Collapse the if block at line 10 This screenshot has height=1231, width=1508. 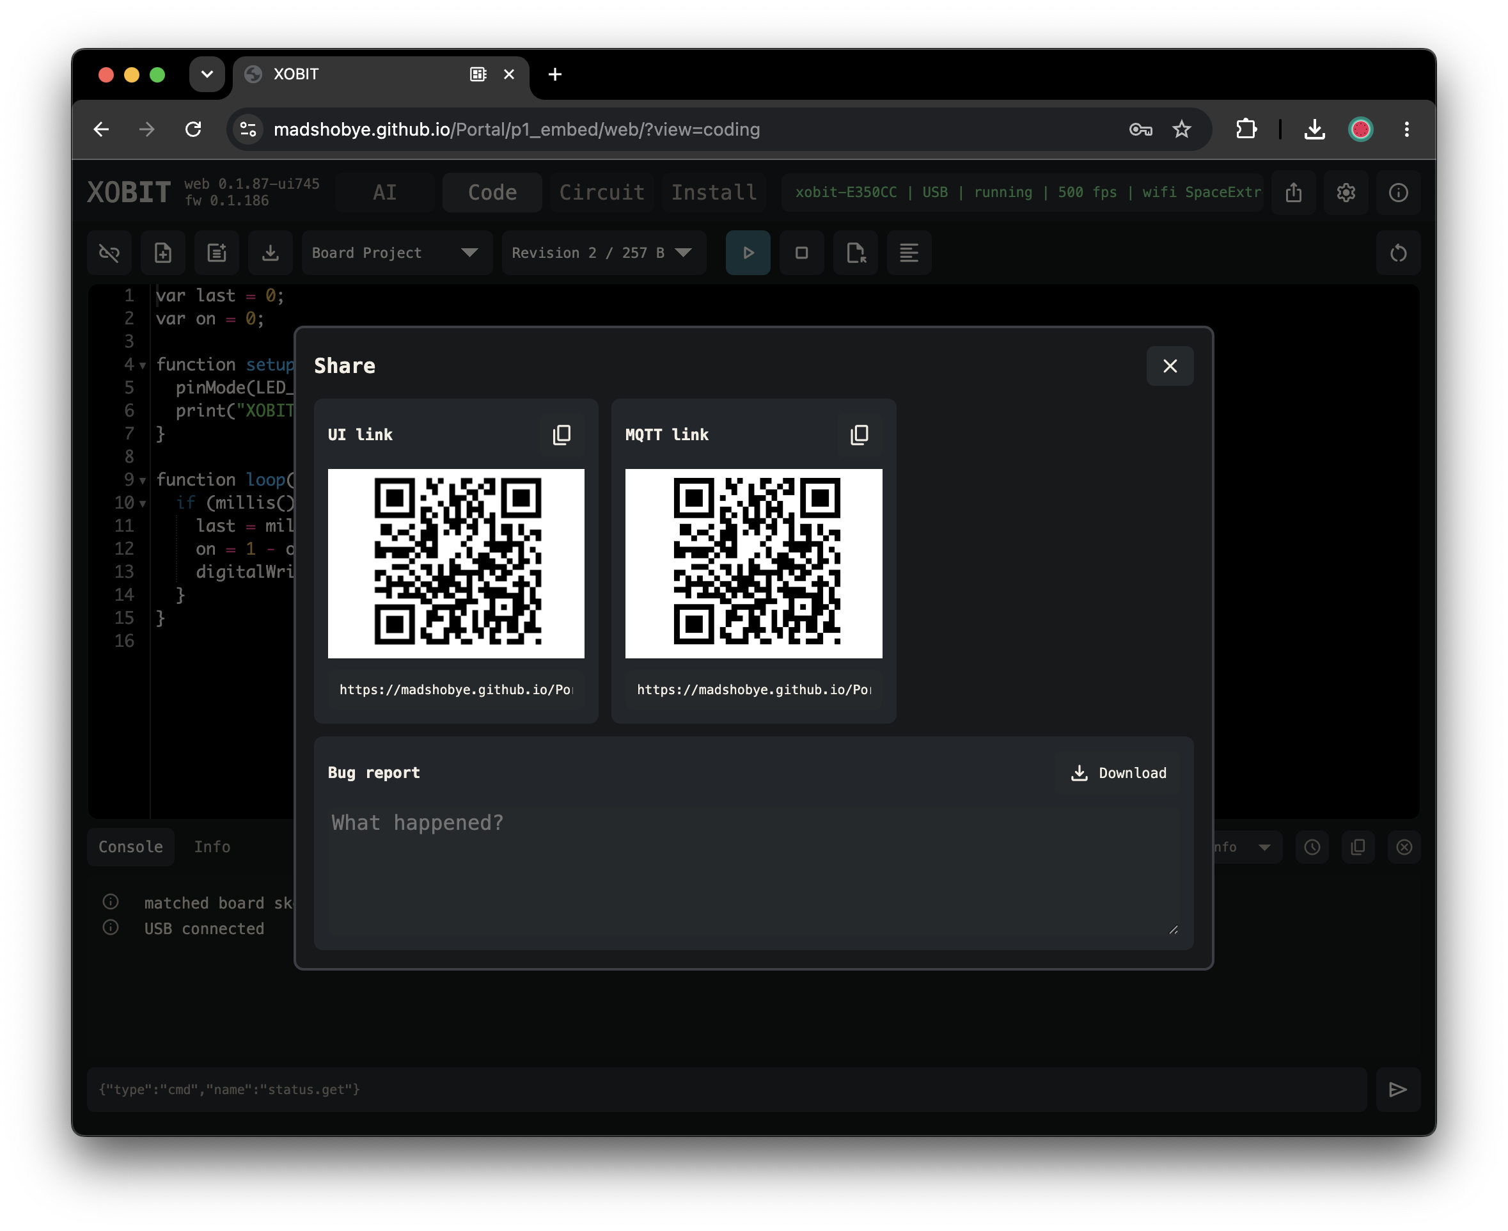(143, 504)
